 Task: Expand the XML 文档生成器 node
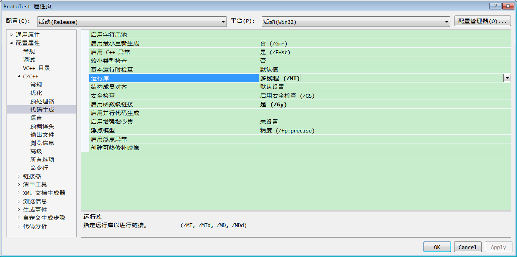tap(19, 193)
